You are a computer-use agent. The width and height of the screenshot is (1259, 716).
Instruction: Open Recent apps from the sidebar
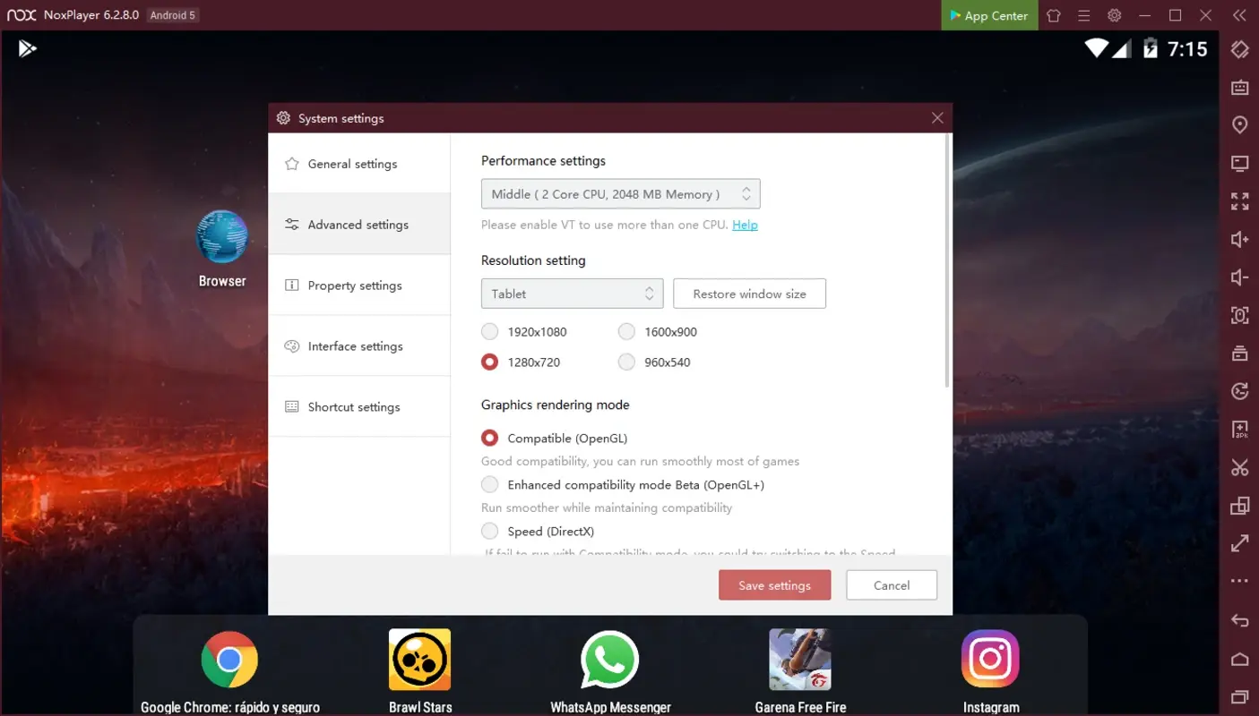click(x=1239, y=697)
